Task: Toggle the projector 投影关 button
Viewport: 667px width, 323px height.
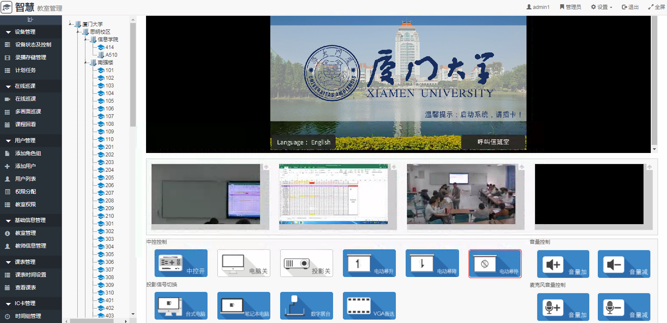Action: (306, 263)
